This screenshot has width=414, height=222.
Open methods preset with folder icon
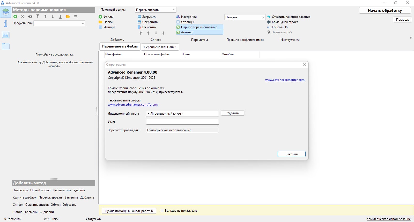(68, 17)
